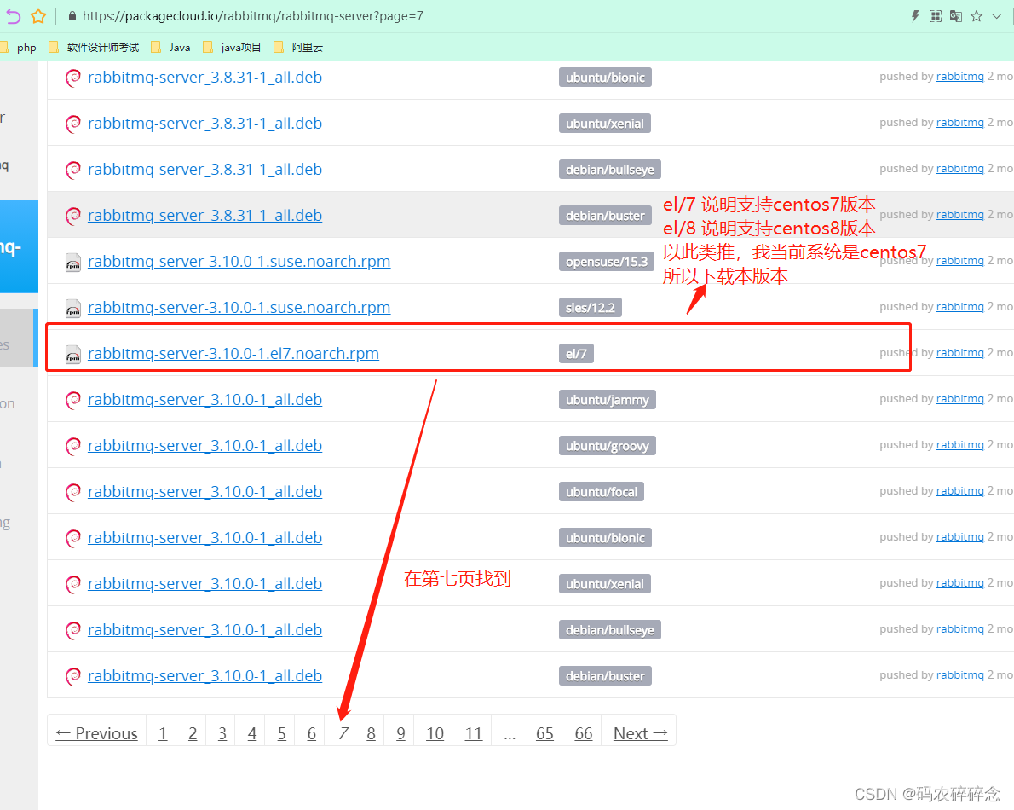Select current page 7 in pagination
This screenshot has height=810, width=1014.
coord(343,733)
